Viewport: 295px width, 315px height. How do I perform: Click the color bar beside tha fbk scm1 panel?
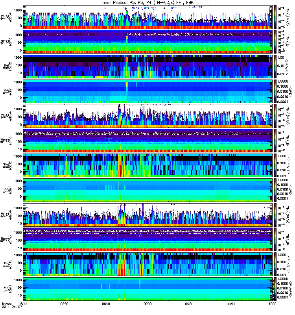click(x=275, y=91)
